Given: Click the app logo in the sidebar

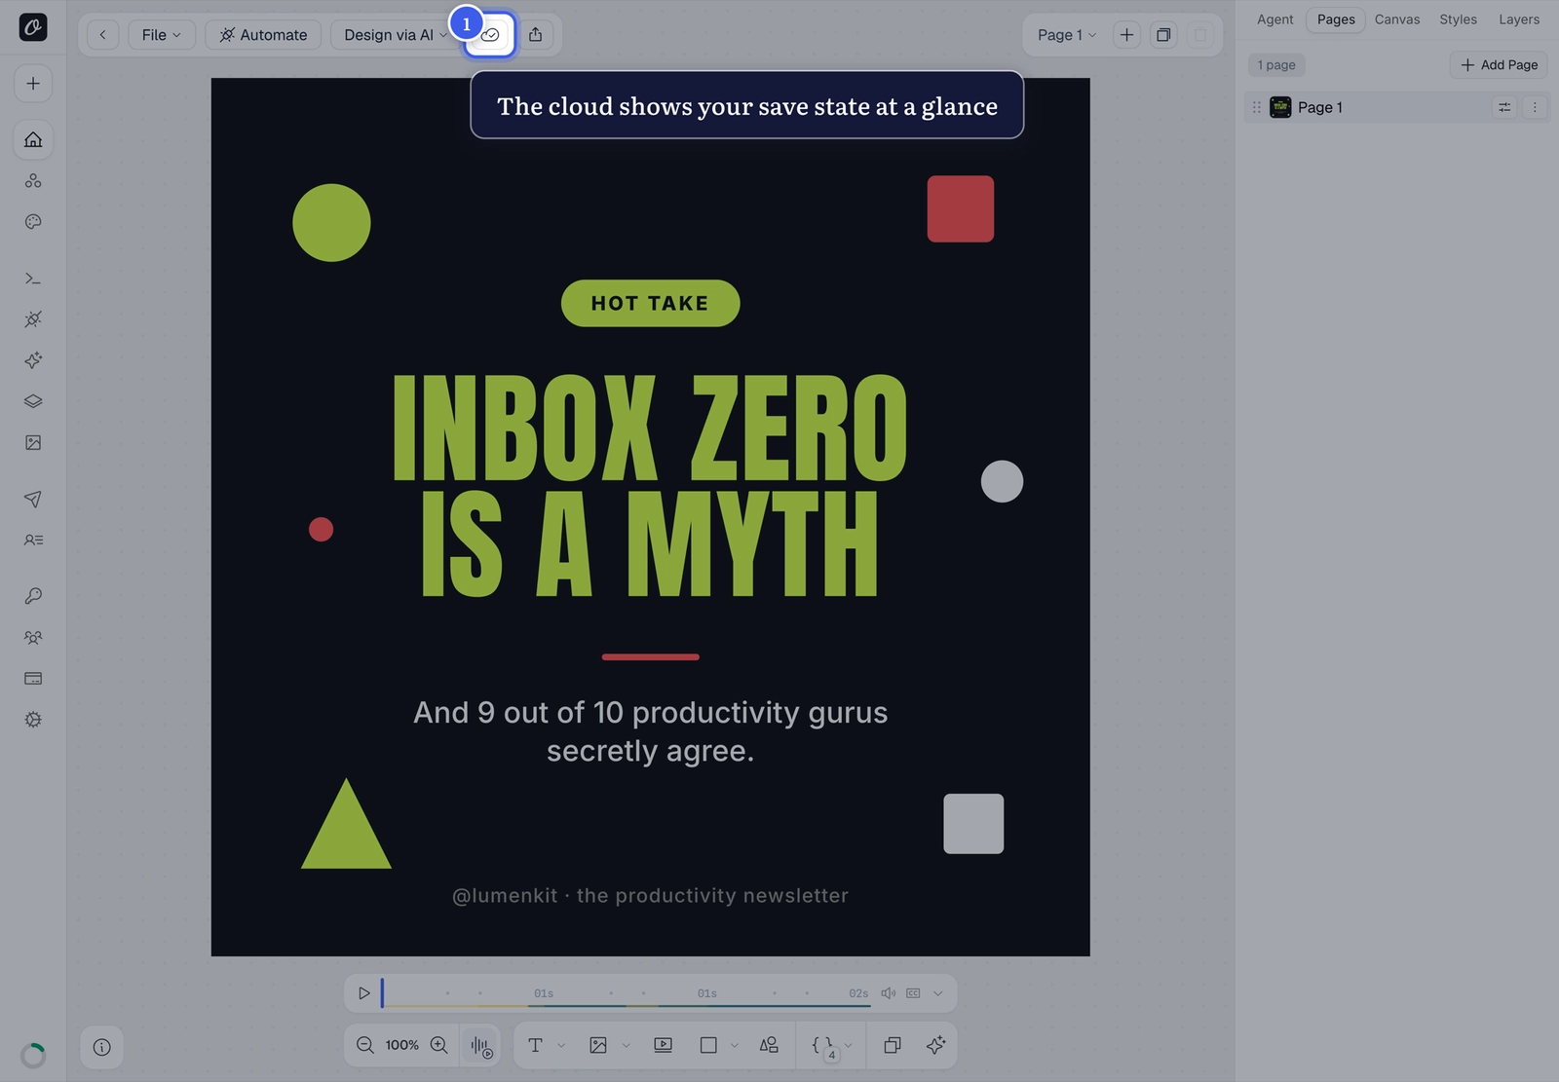Looking at the screenshot, I should [33, 27].
